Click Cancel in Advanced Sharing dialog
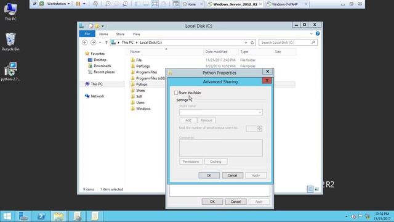Image resolution: width=394 pixels, height=222 pixels. point(232,175)
